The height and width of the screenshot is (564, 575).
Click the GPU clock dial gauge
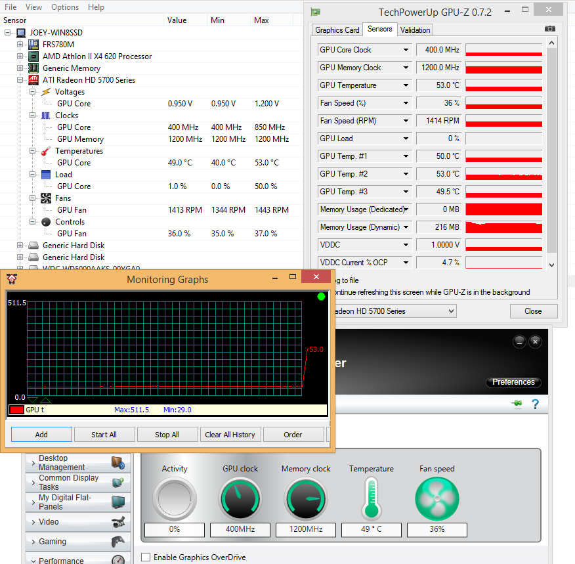point(240,499)
